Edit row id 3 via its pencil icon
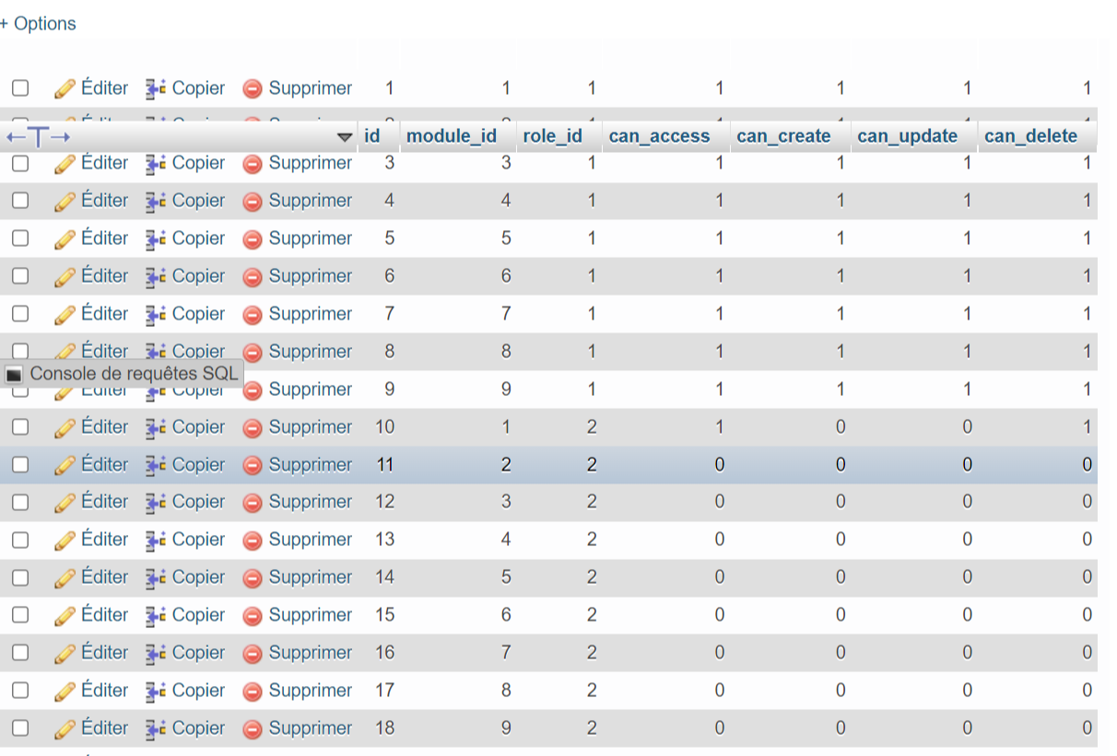Screen dimensions: 1117x756 click(x=65, y=164)
